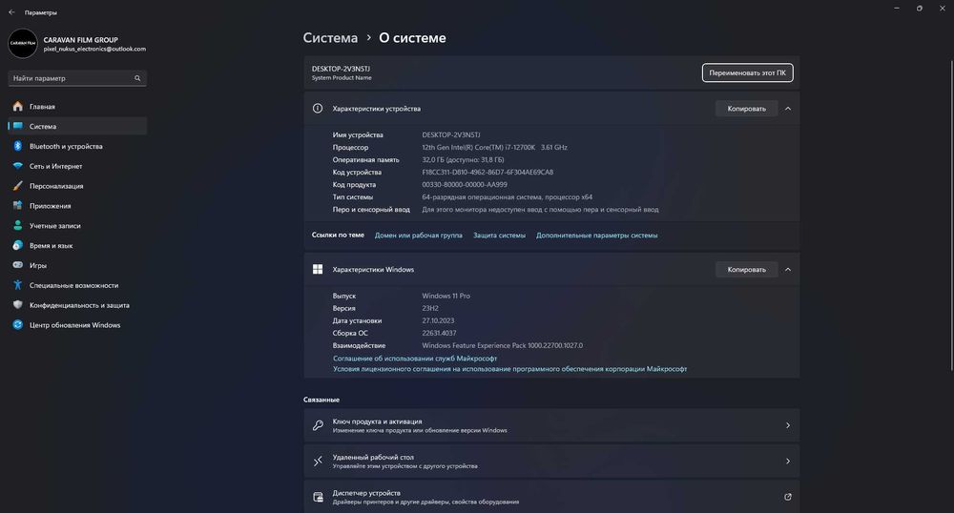Select Bluetooth и устройства menu item
The image size is (954, 513).
(x=77, y=146)
